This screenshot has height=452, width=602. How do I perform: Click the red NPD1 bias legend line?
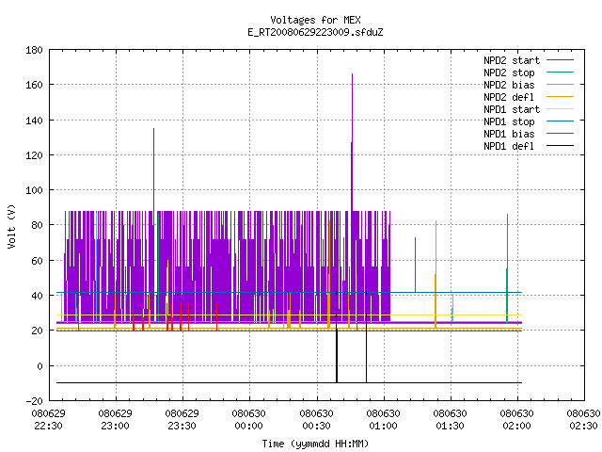point(561,134)
